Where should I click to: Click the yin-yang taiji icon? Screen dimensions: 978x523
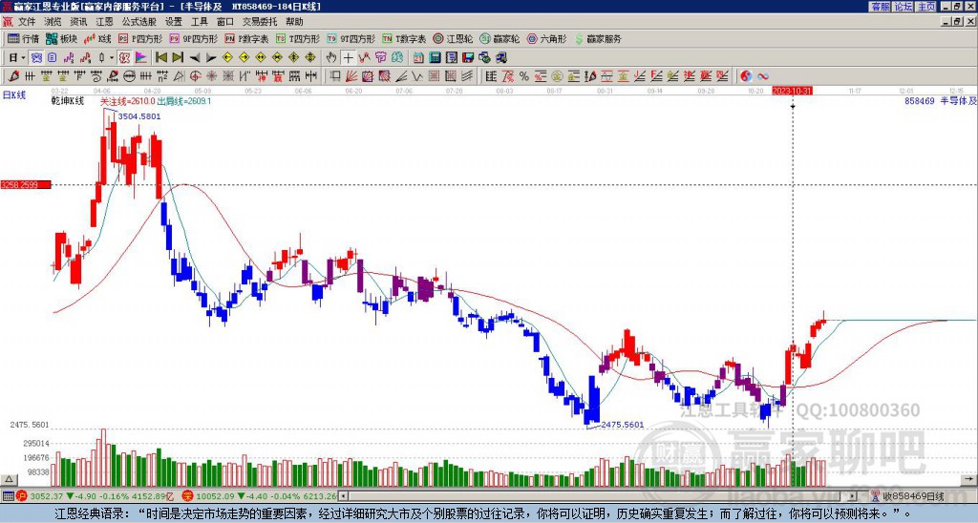pos(746,76)
